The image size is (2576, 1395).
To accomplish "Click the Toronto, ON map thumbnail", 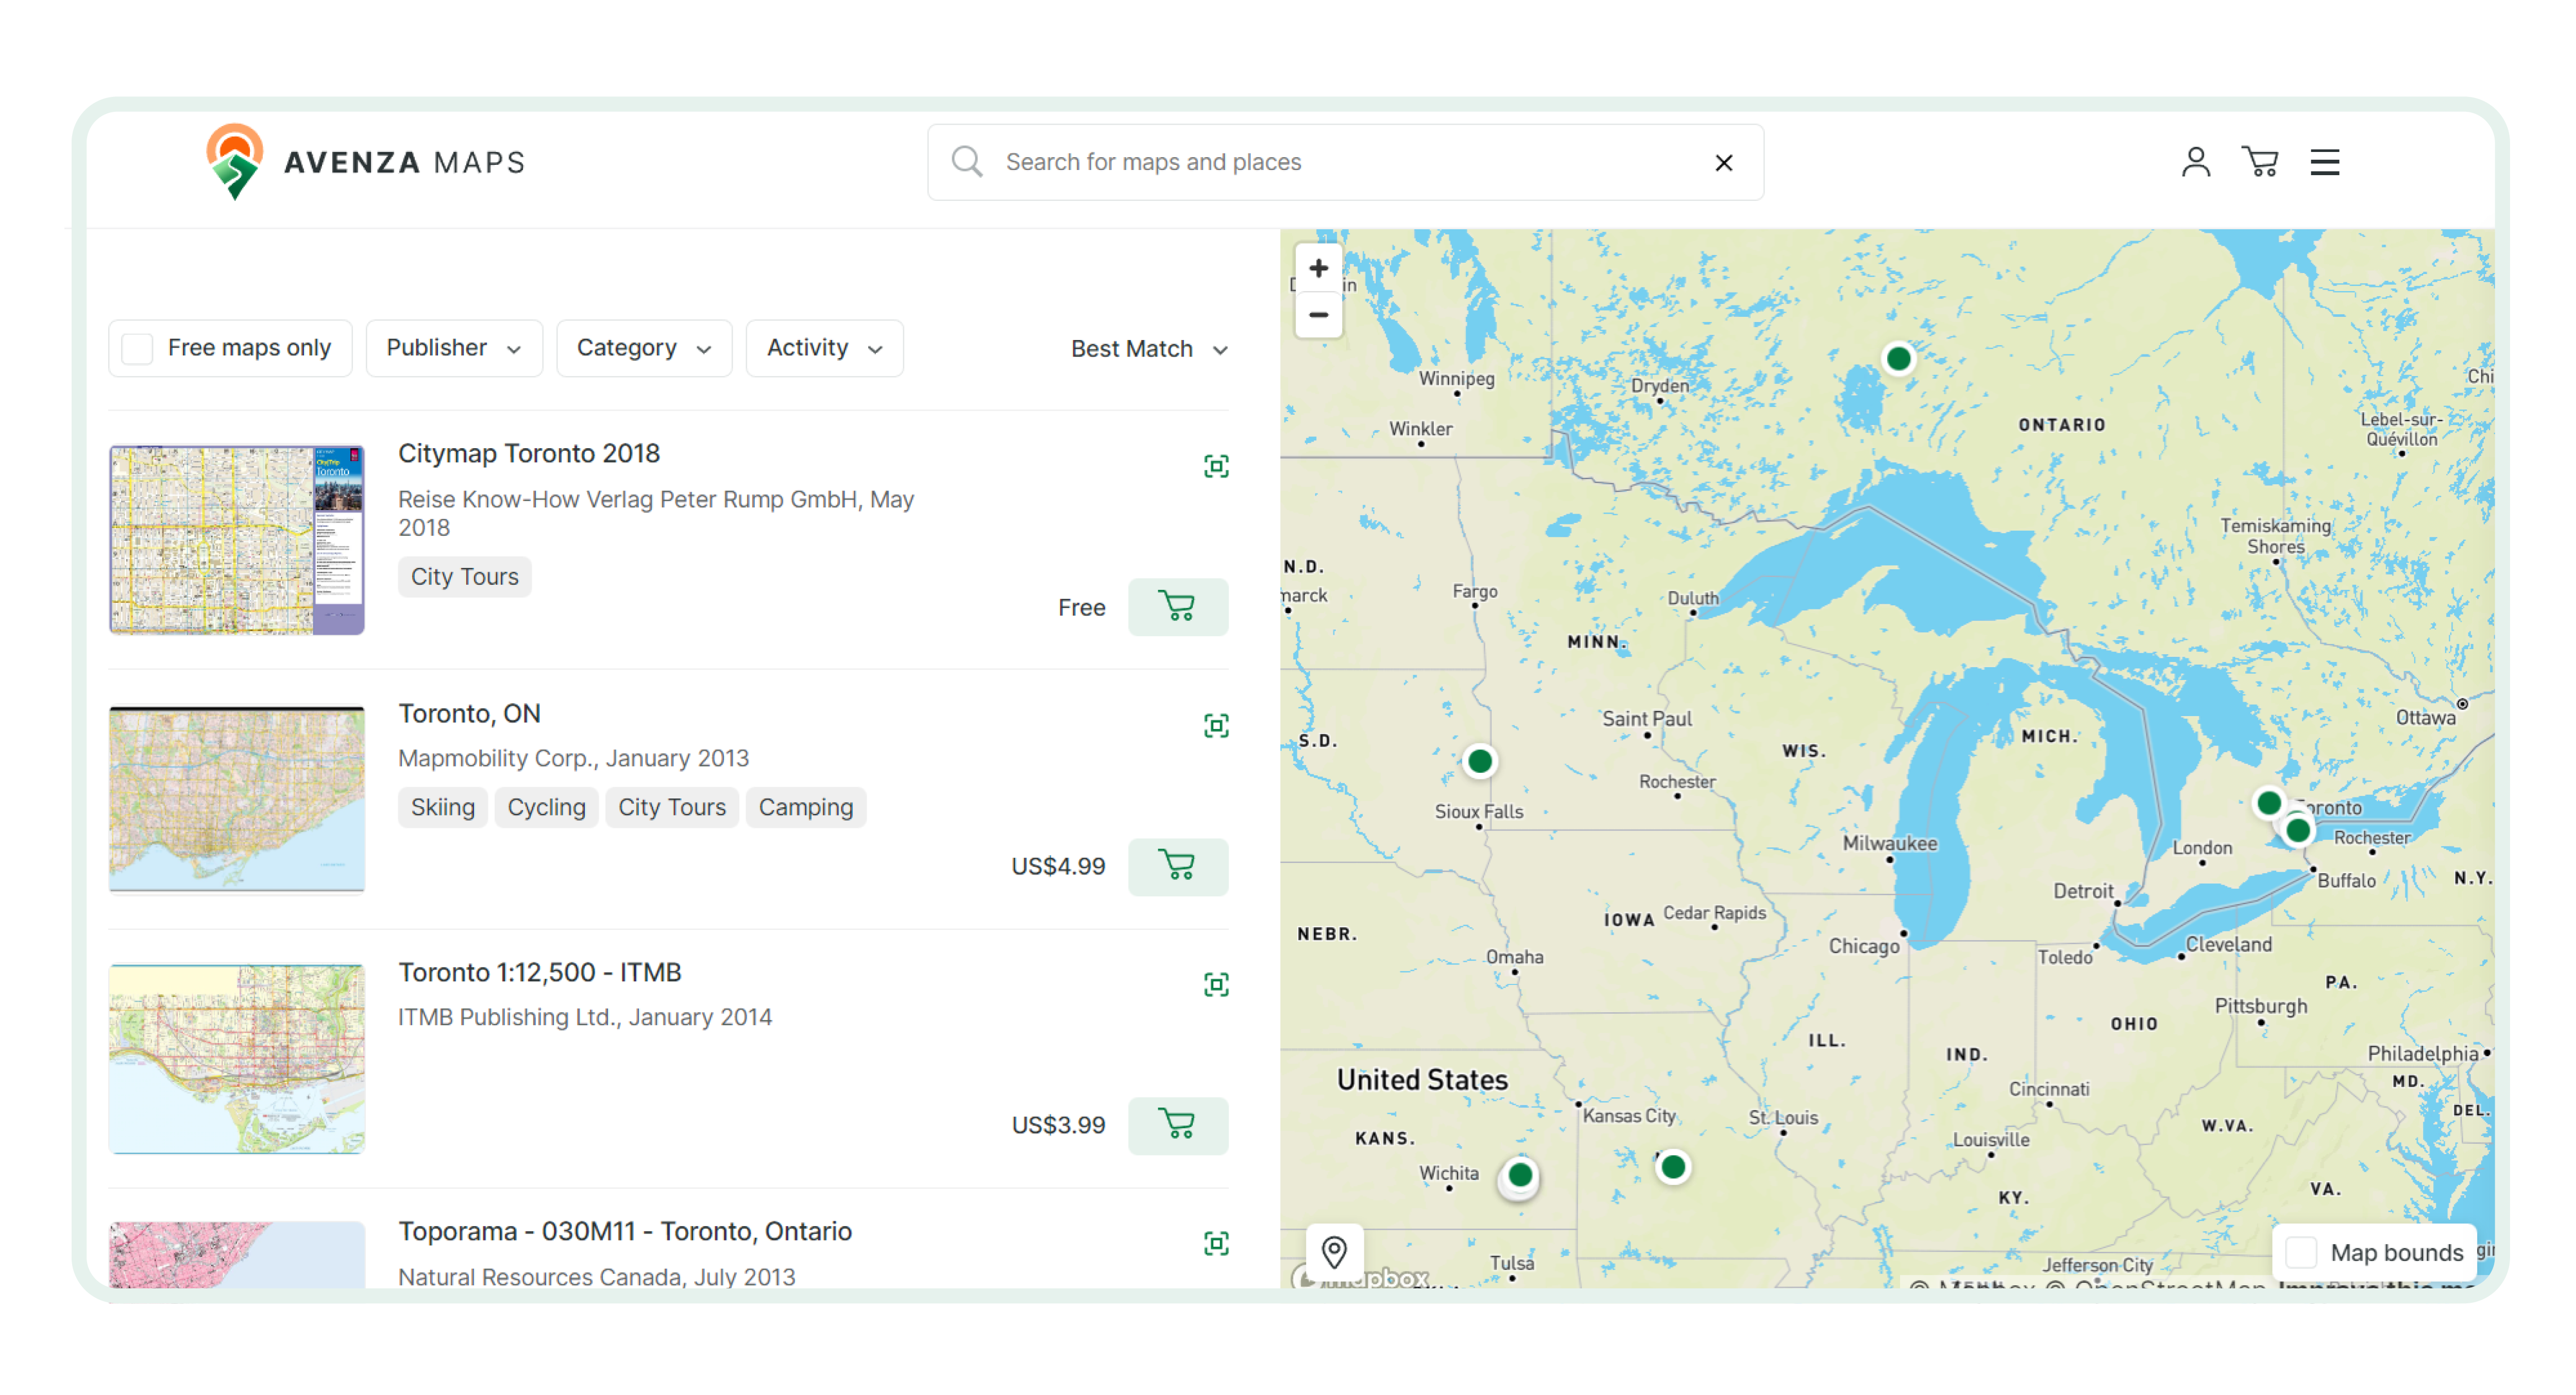I will pyautogui.click(x=237, y=799).
